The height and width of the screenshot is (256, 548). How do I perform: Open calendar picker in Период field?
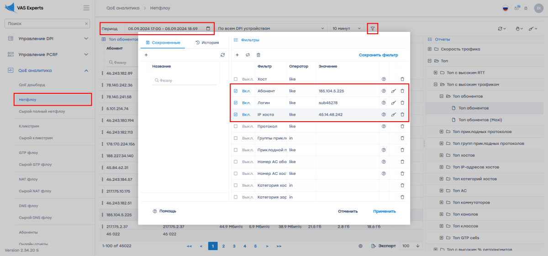click(208, 29)
